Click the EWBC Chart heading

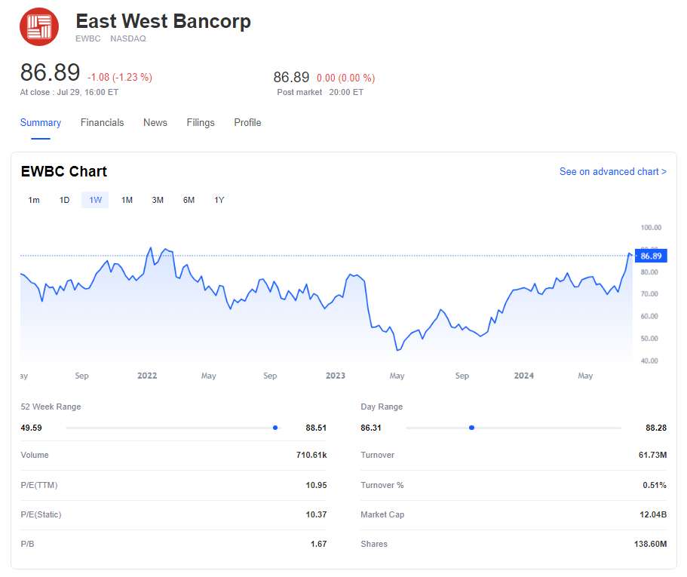pos(64,172)
